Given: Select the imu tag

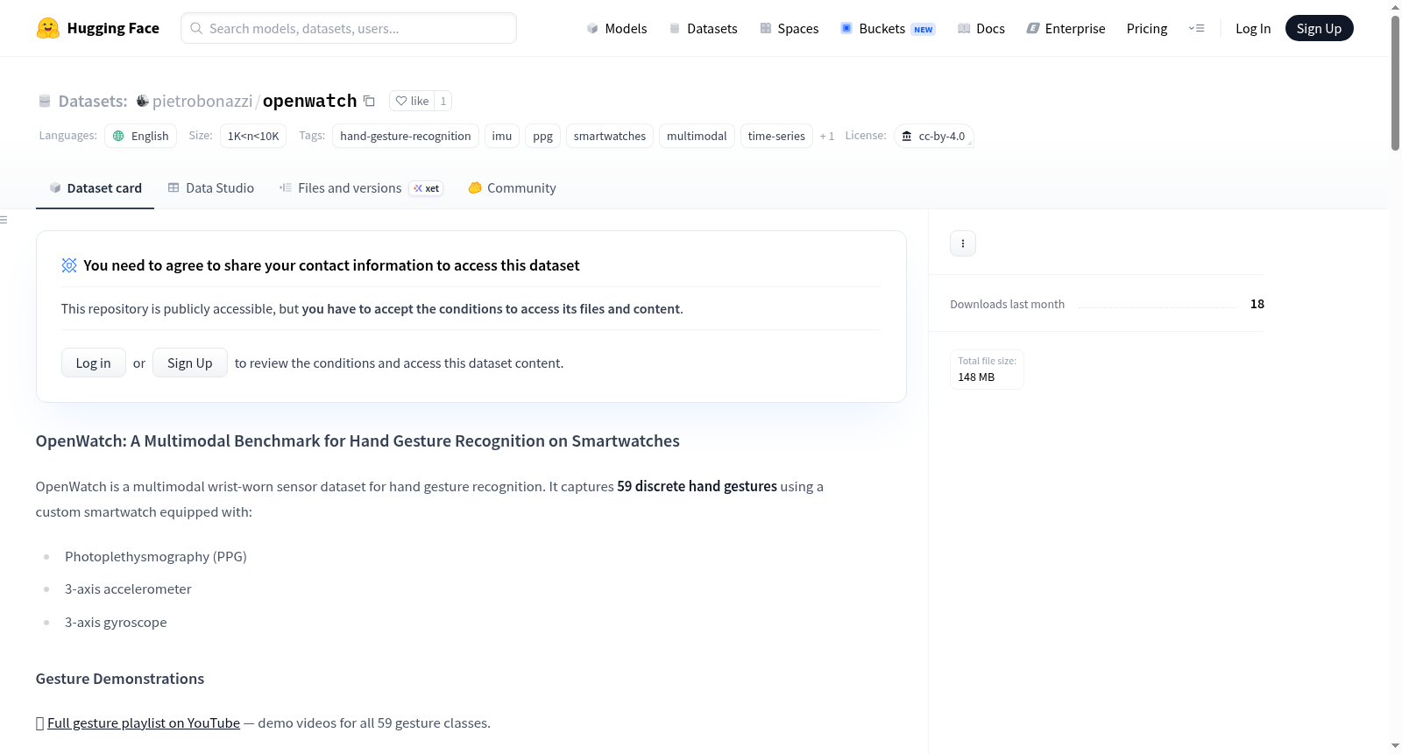Looking at the screenshot, I should (502, 136).
